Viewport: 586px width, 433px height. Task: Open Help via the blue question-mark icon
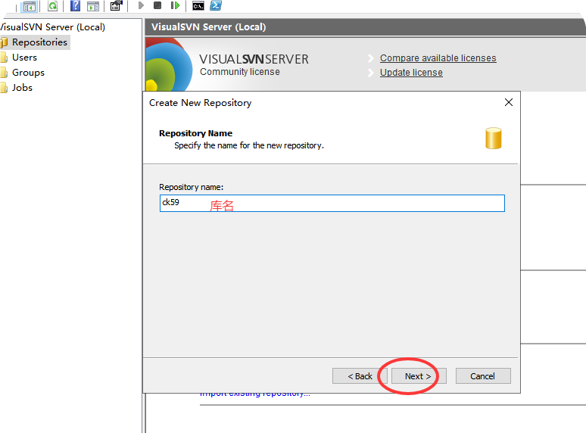[x=75, y=5]
